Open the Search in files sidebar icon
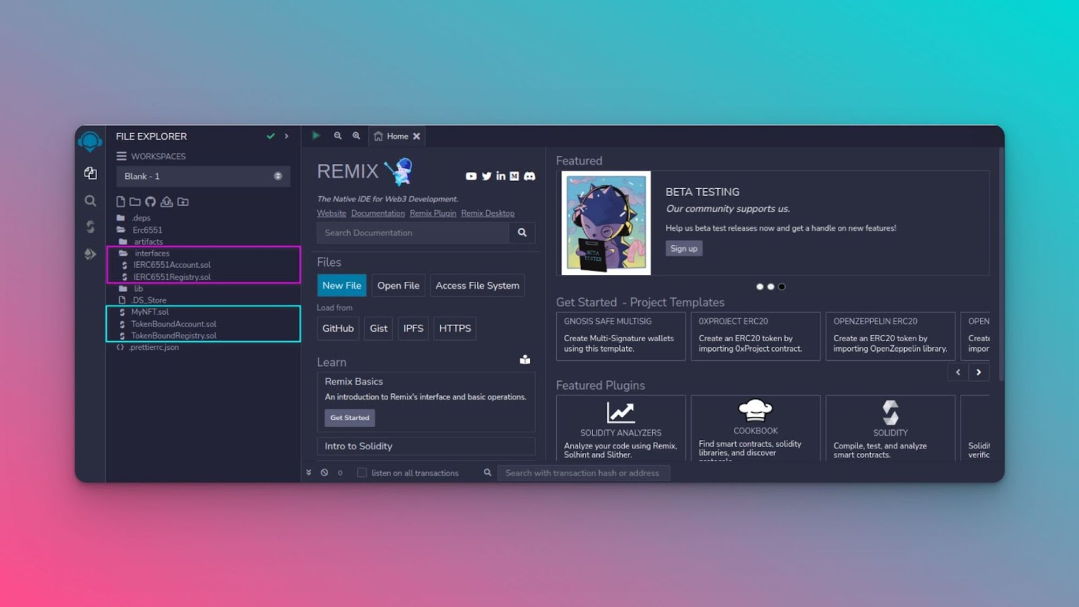 90,201
